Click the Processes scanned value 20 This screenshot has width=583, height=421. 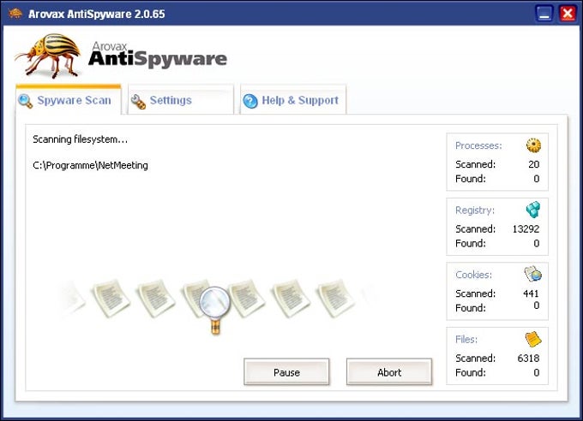coord(533,164)
